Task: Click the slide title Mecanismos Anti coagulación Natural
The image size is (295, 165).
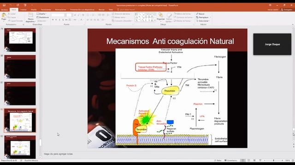Action: point(170,41)
